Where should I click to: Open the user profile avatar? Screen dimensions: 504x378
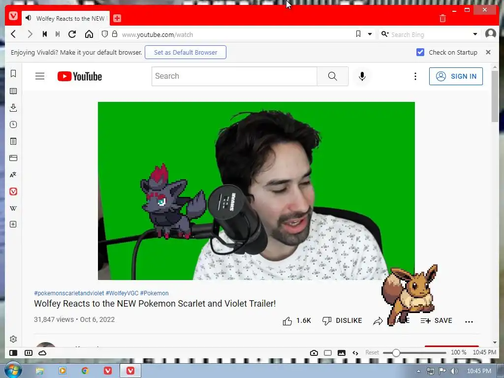[x=491, y=33]
